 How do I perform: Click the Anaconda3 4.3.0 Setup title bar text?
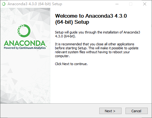(x=35, y=4)
